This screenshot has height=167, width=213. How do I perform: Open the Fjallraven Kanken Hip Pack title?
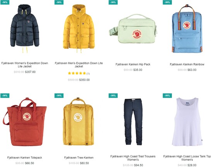click(133, 64)
